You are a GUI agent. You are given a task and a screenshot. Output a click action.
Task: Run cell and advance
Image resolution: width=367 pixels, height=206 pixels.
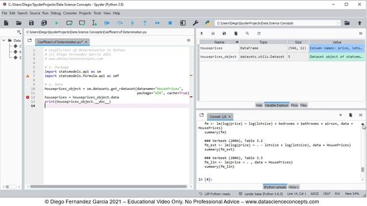coord(82,23)
